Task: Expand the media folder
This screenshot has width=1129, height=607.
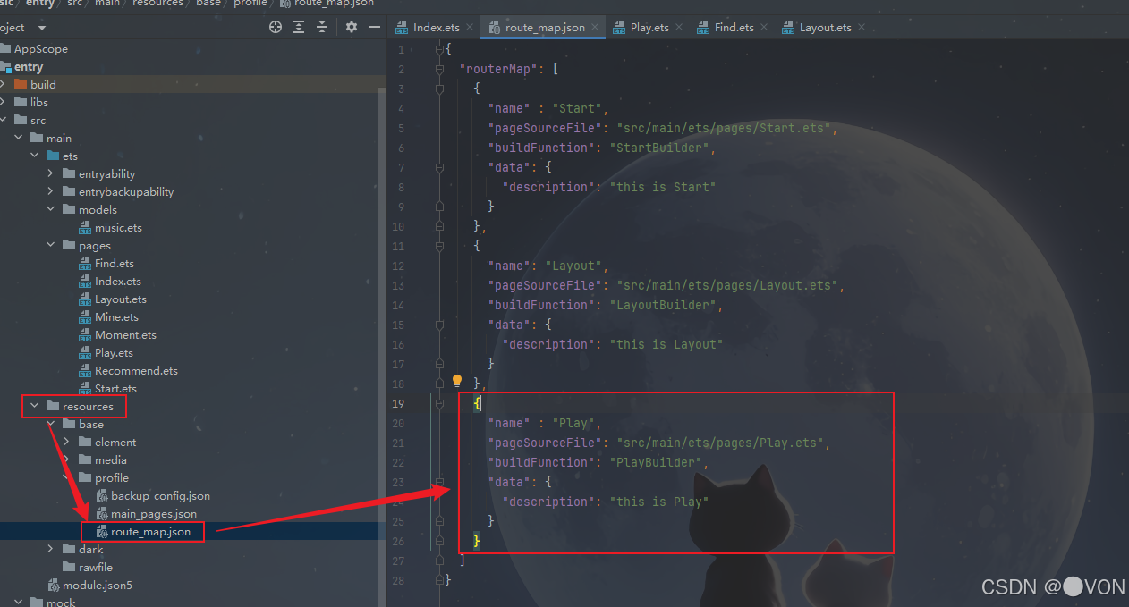Action: click(67, 459)
